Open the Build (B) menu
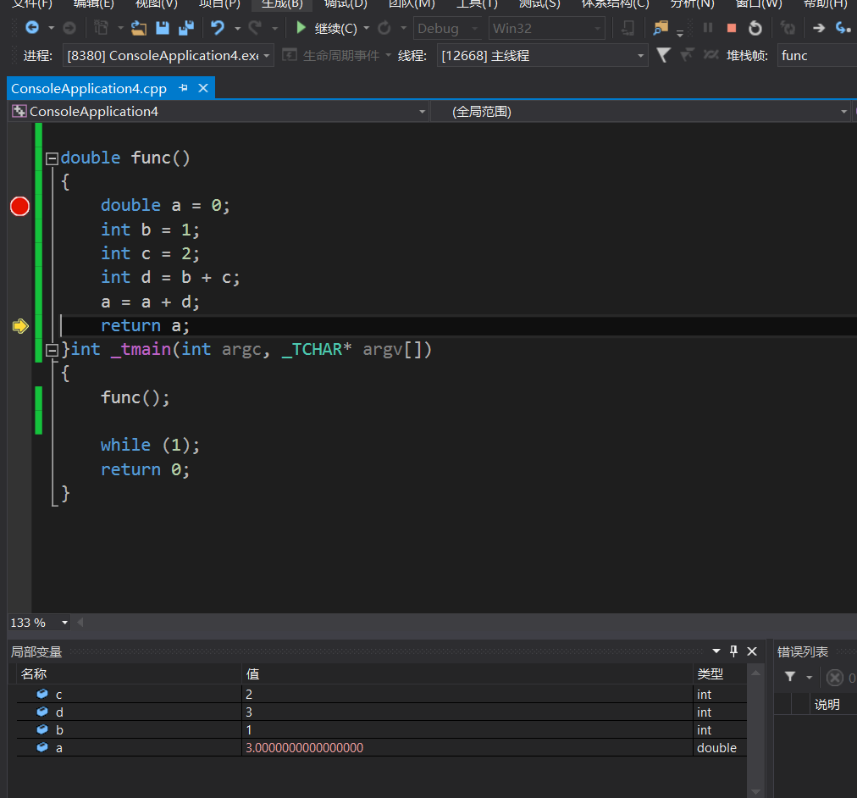 [281, 4]
